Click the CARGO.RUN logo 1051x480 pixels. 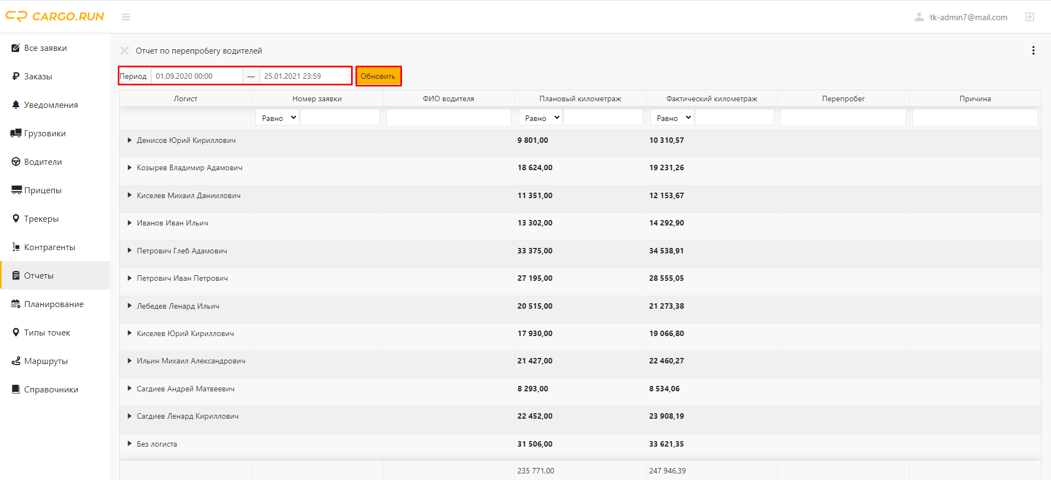coord(55,16)
